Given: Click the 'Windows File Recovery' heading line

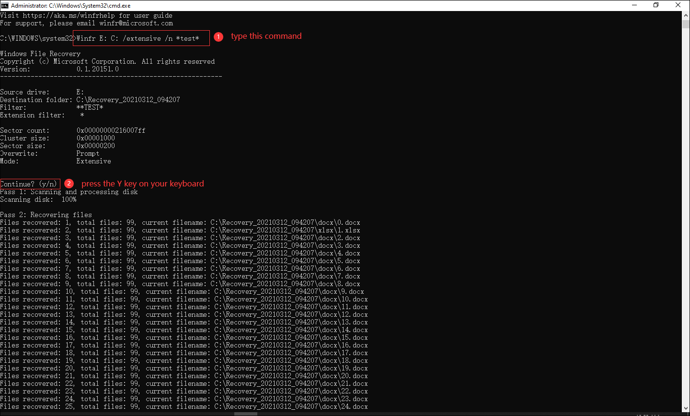Looking at the screenshot, I should pyautogui.click(x=40, y=54).
